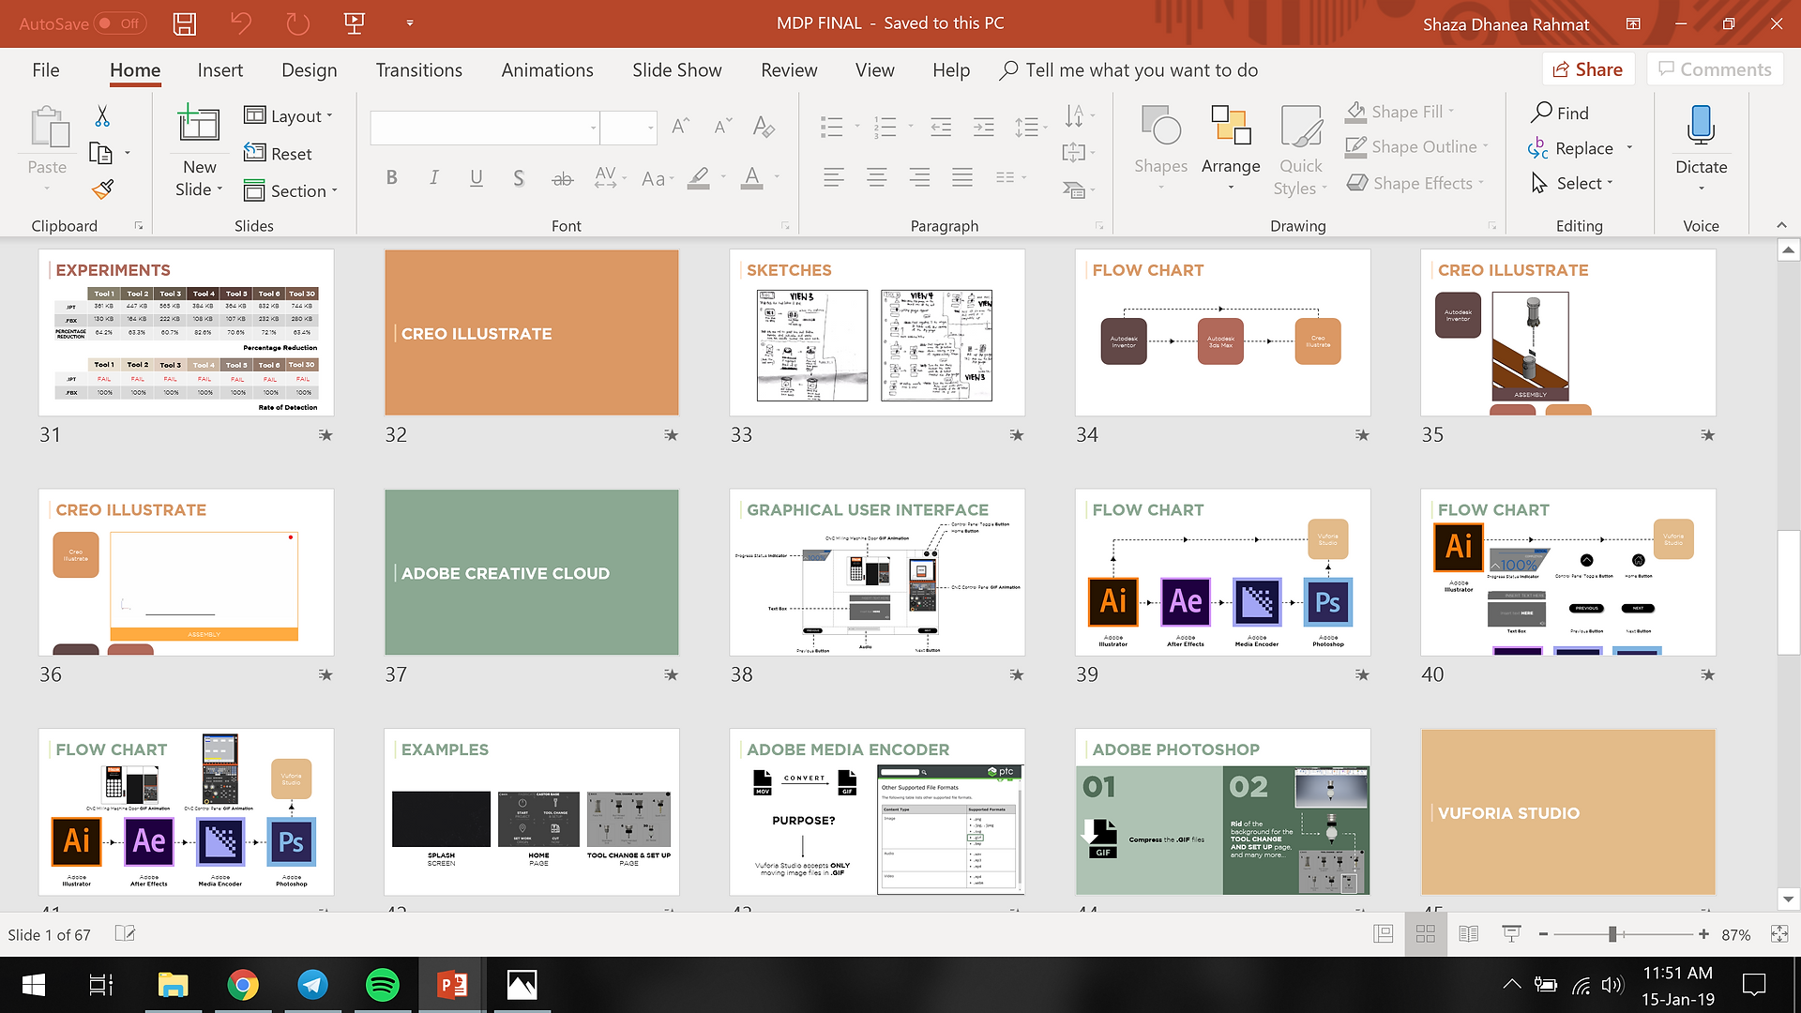Viewport: 1801px width, 1013px height.
Task: Open Customize Quick Access Toolbar dropdown
Action: point(410,23)
